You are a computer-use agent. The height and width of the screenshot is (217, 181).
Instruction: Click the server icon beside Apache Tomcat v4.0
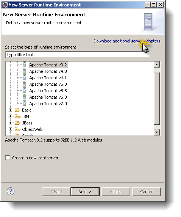25,71
